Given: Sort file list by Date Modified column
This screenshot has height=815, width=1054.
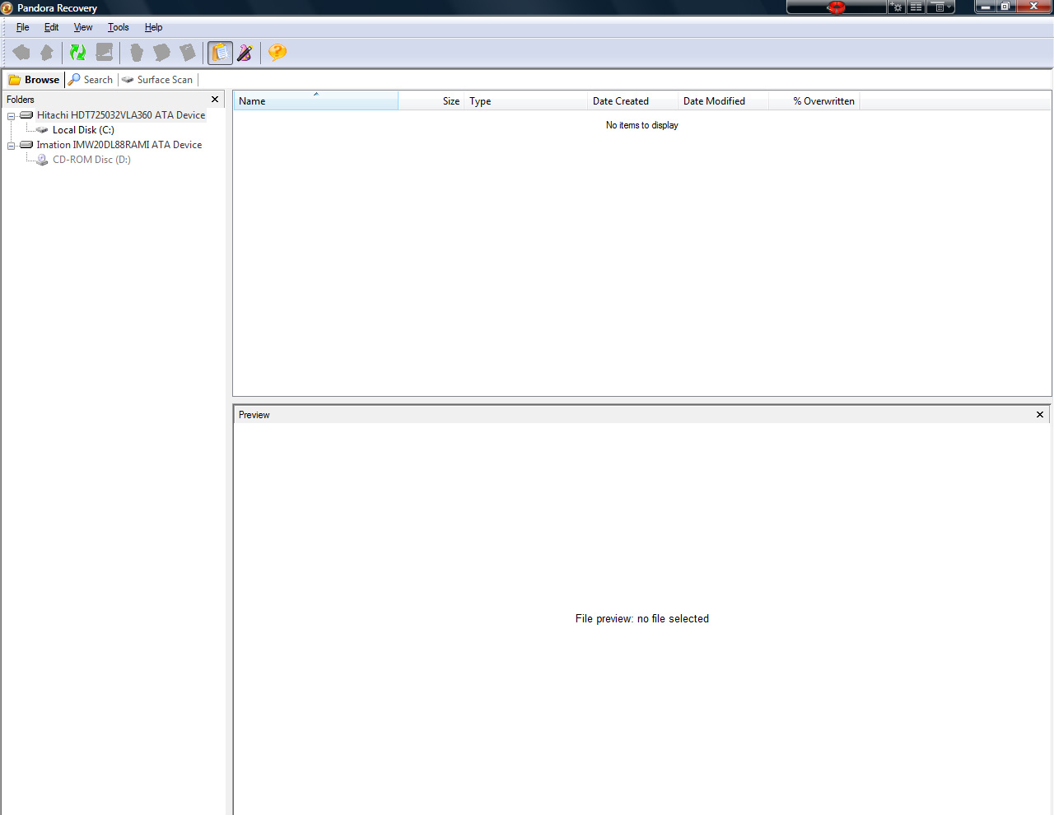Looking at the screenshot, I should click(x=723, y=101).
